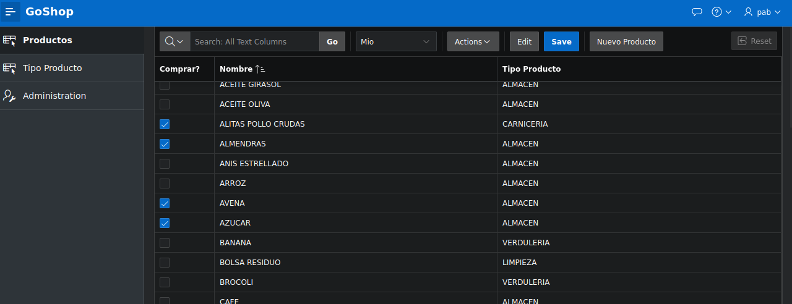This screenshot has width=792, height=304.
Task: Select Tipo Producto in the sidebar
Action: 52,68
